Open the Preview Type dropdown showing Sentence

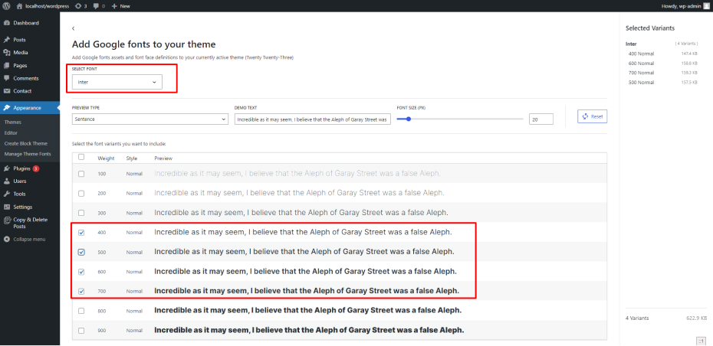149,119
